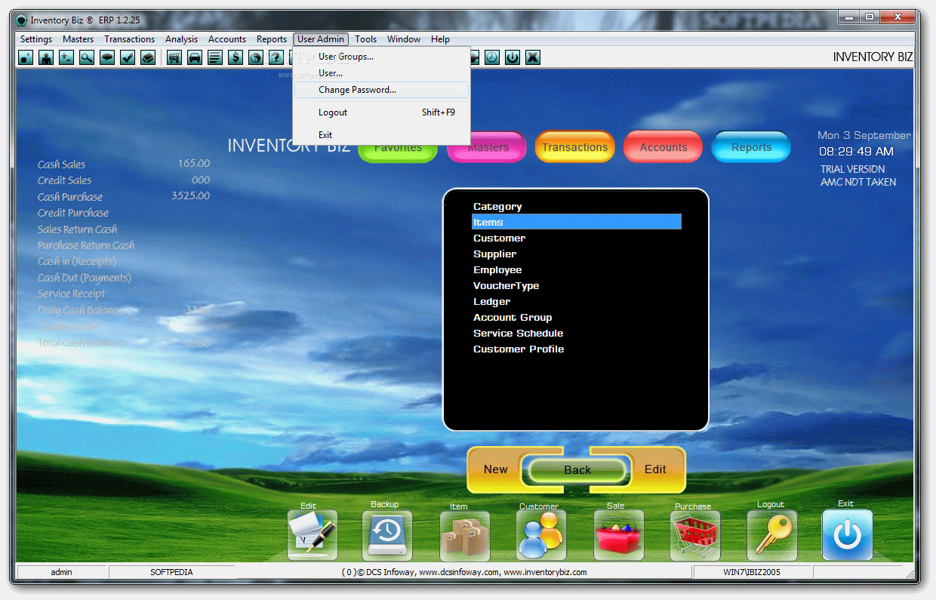Open the Masters menu in menu bar

[79, 39]
